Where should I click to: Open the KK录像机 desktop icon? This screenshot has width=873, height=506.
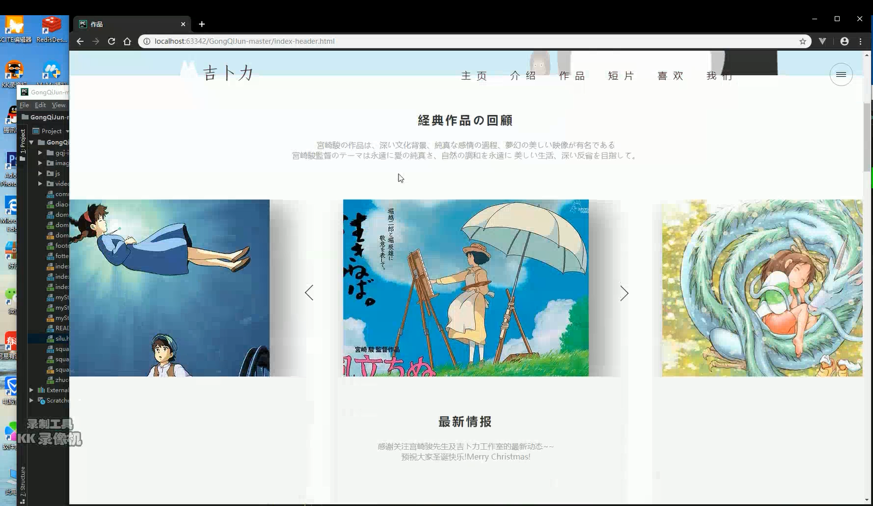click(14, 74)
